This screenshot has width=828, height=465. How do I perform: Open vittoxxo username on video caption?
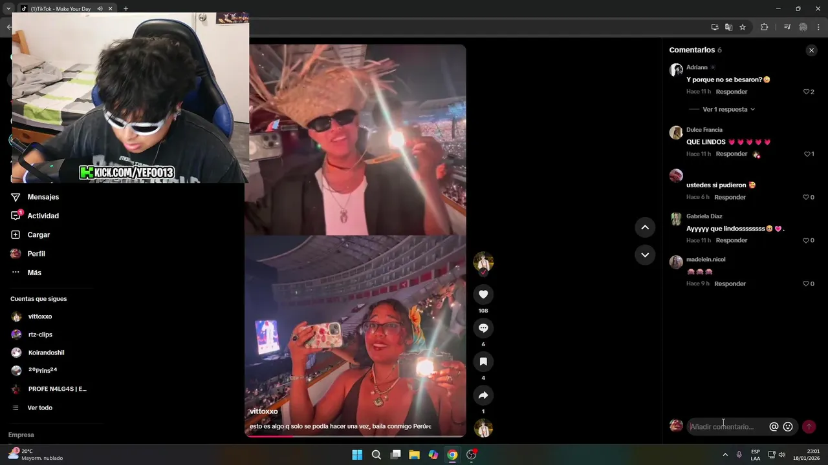[x=264, y=411]
